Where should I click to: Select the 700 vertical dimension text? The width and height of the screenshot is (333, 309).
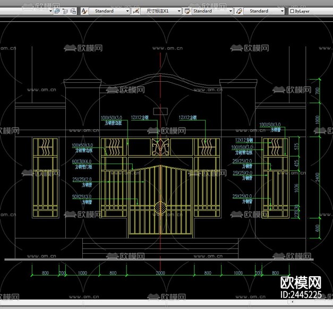pos(318,91)
